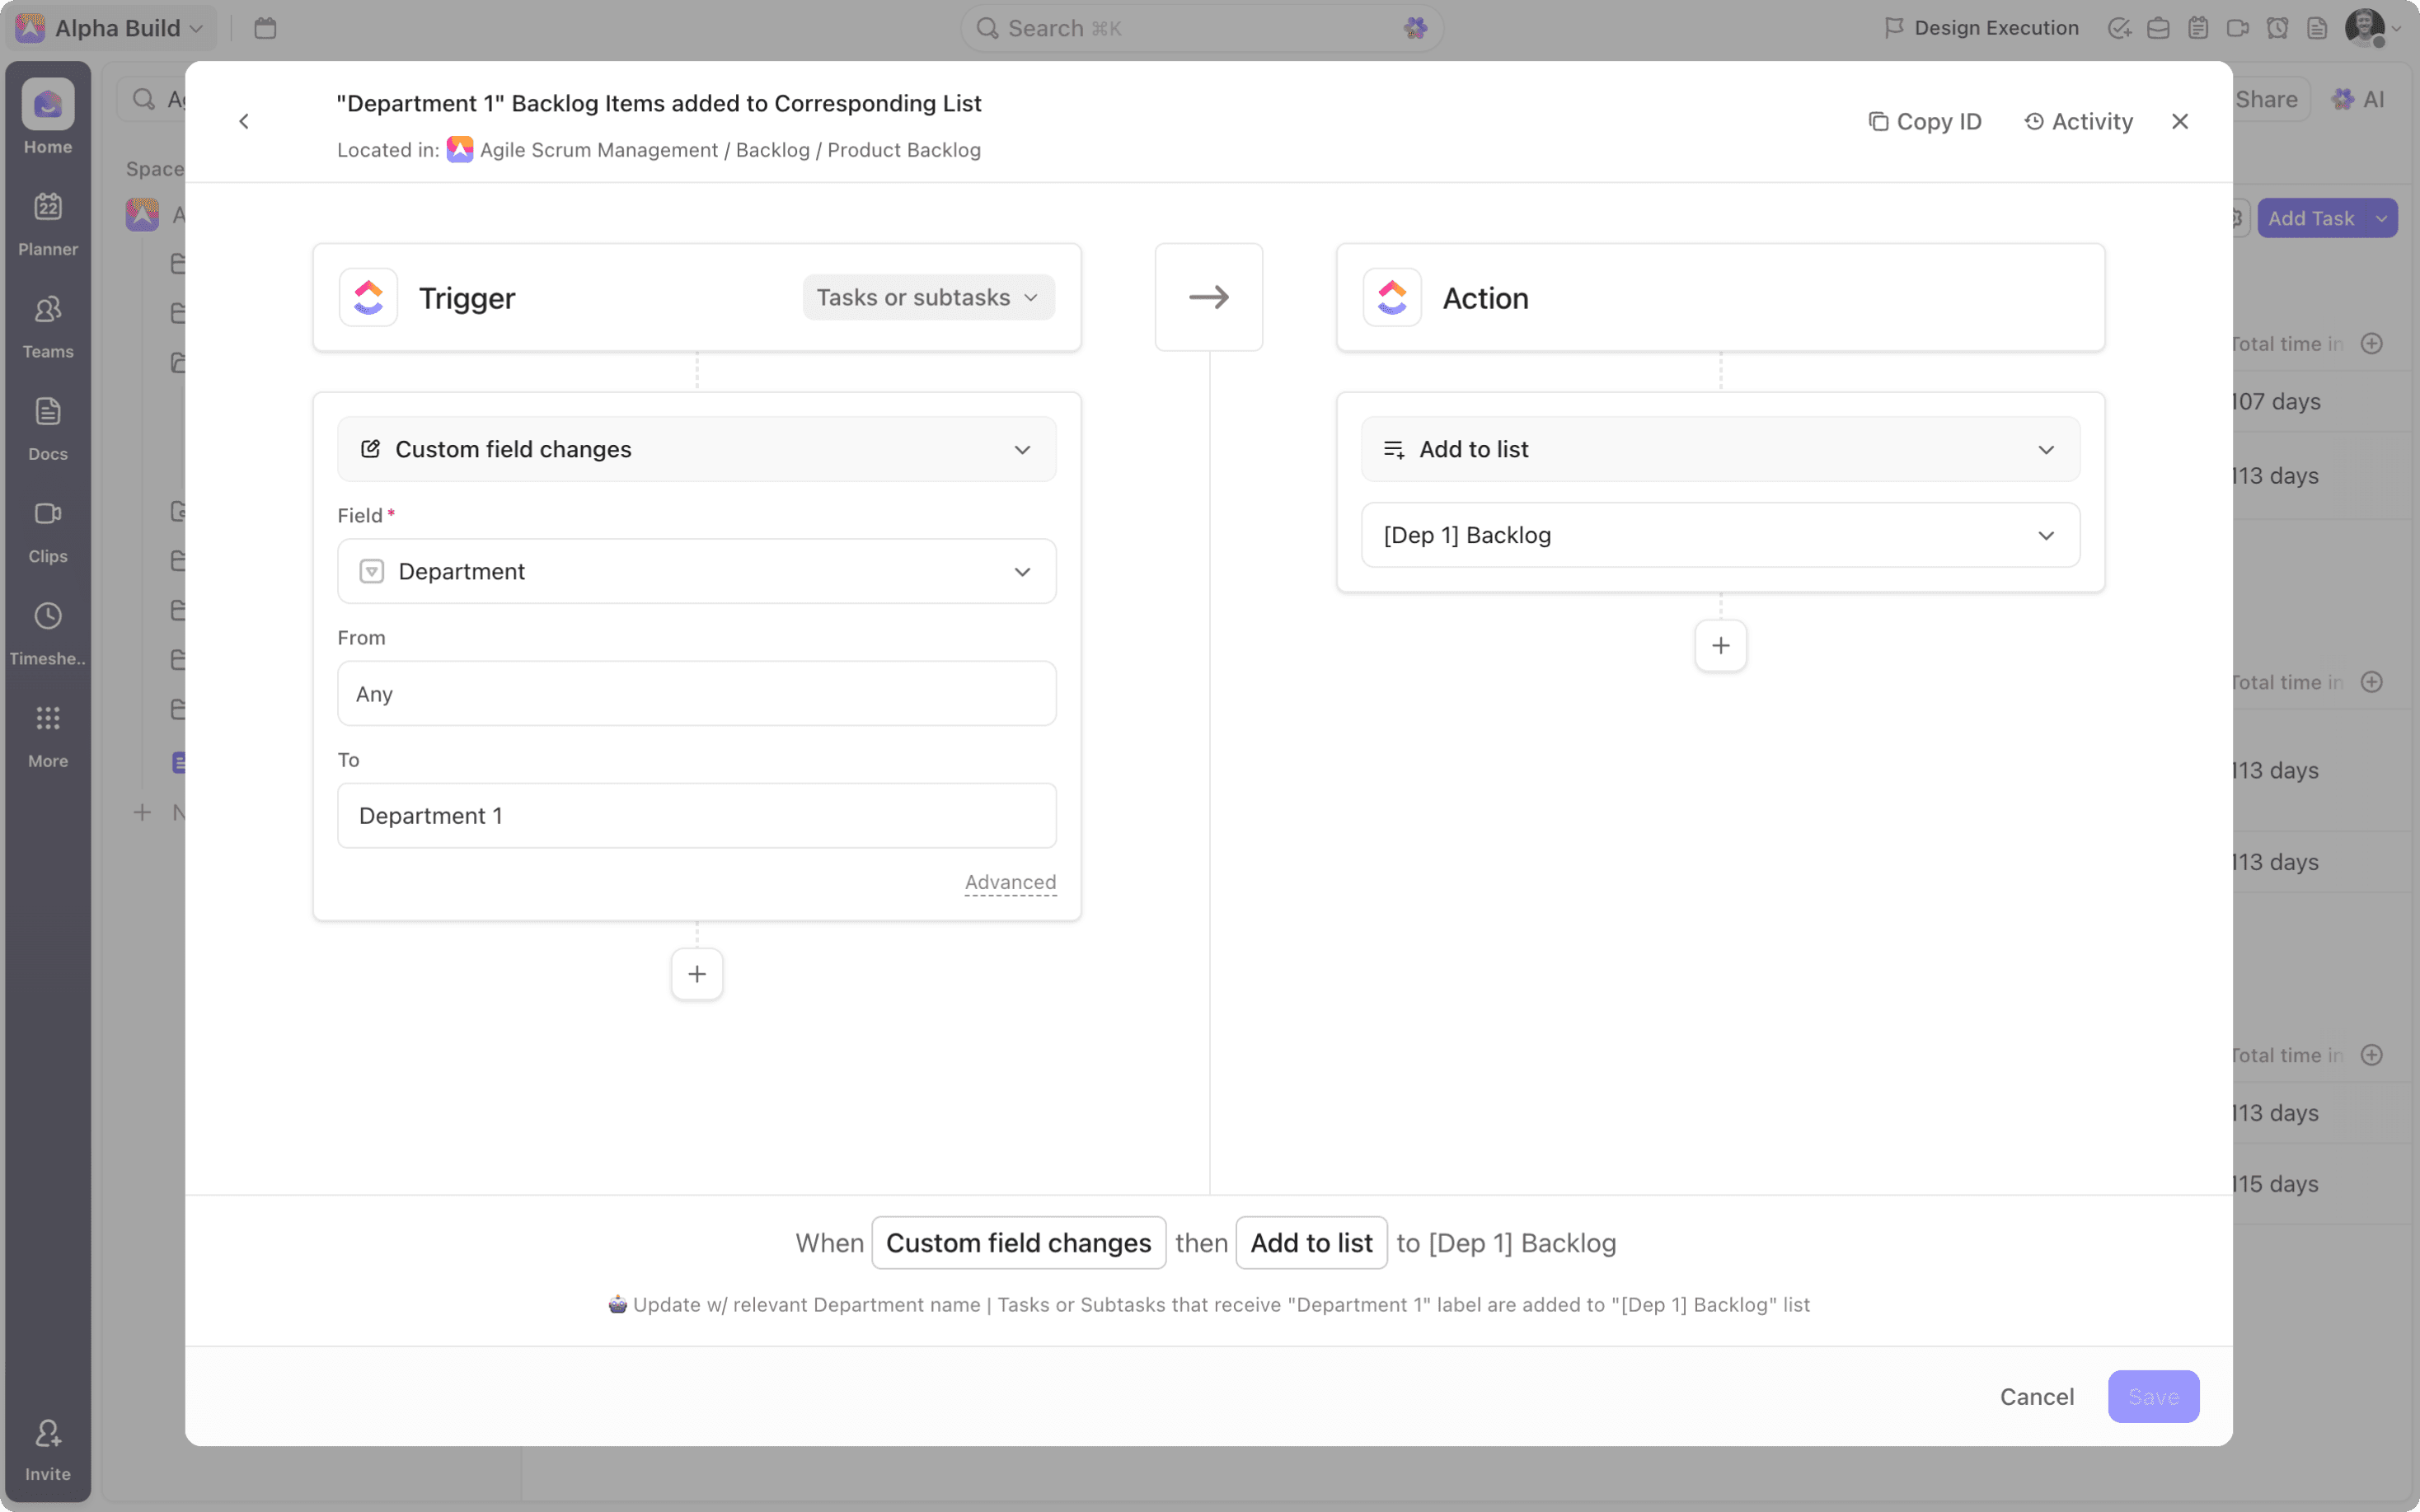Viewport: 2420px width, 1512px height.
Task: Open Timesheets in the sidebar
Action: point(48,632)
